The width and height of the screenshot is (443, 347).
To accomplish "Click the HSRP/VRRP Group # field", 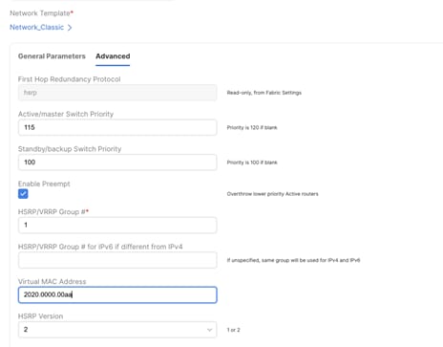I will tap(117, 225).
